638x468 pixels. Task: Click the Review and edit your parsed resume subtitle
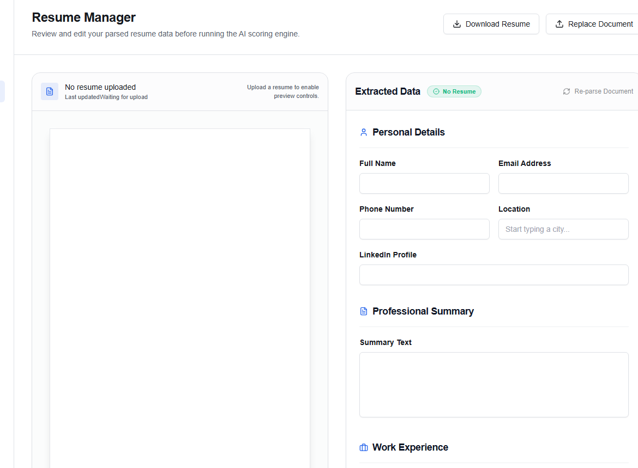(x=166, y=34)
